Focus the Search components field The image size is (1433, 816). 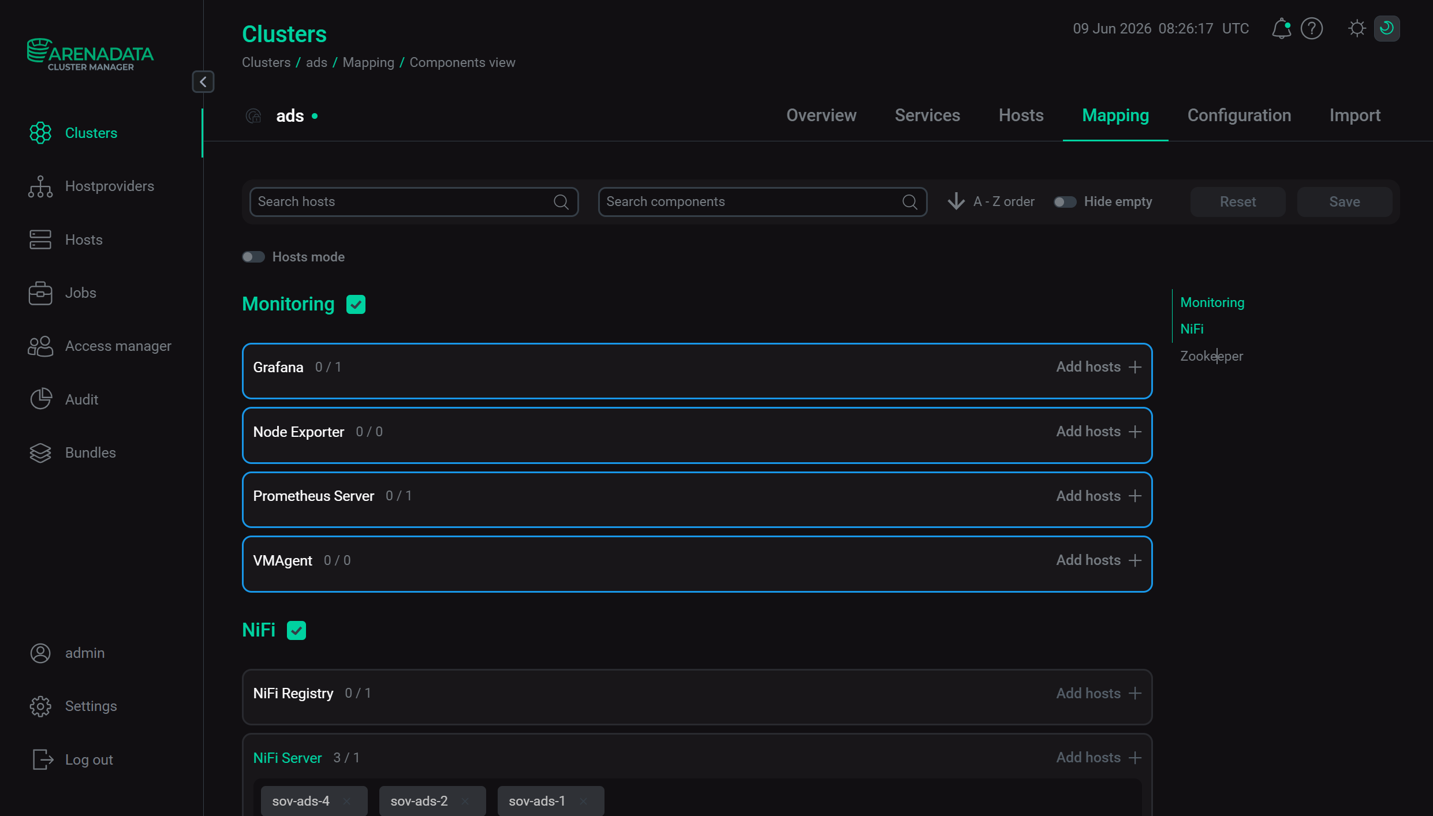(x=763, y=202)
